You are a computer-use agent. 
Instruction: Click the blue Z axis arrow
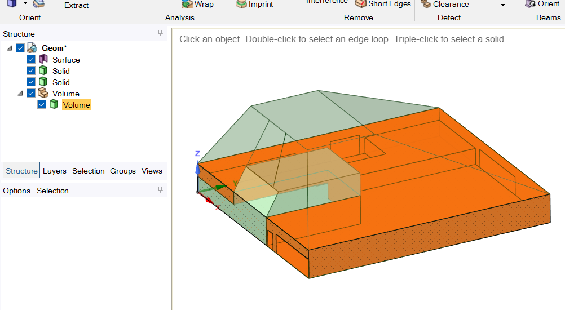click(197, 166)
